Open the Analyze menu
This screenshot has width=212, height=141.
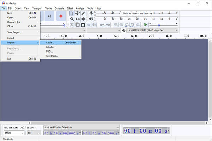(x=80, y=8)
